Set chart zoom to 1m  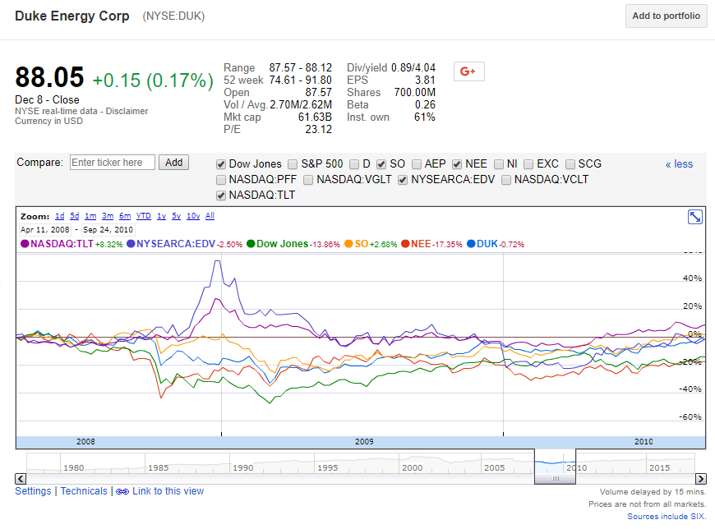click(90, 216)
